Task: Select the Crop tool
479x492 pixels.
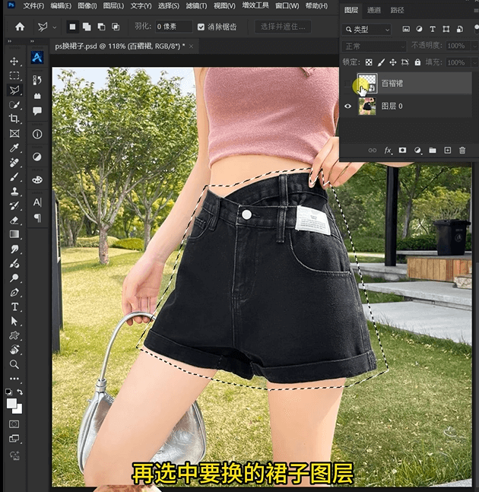Action: (x=14, y=119)
